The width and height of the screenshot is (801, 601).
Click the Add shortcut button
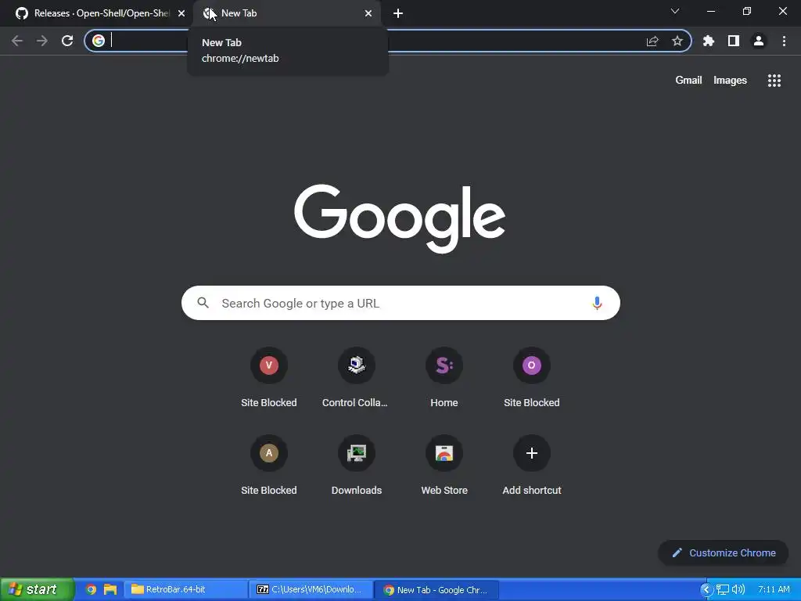531,464
